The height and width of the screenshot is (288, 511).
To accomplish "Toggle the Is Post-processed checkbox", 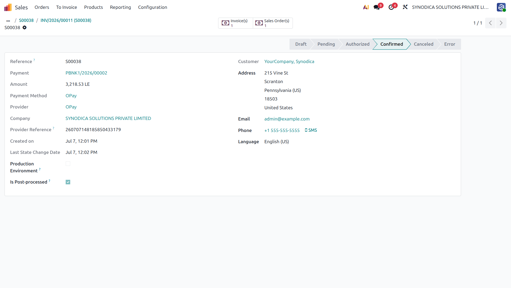I will (68, 182).
